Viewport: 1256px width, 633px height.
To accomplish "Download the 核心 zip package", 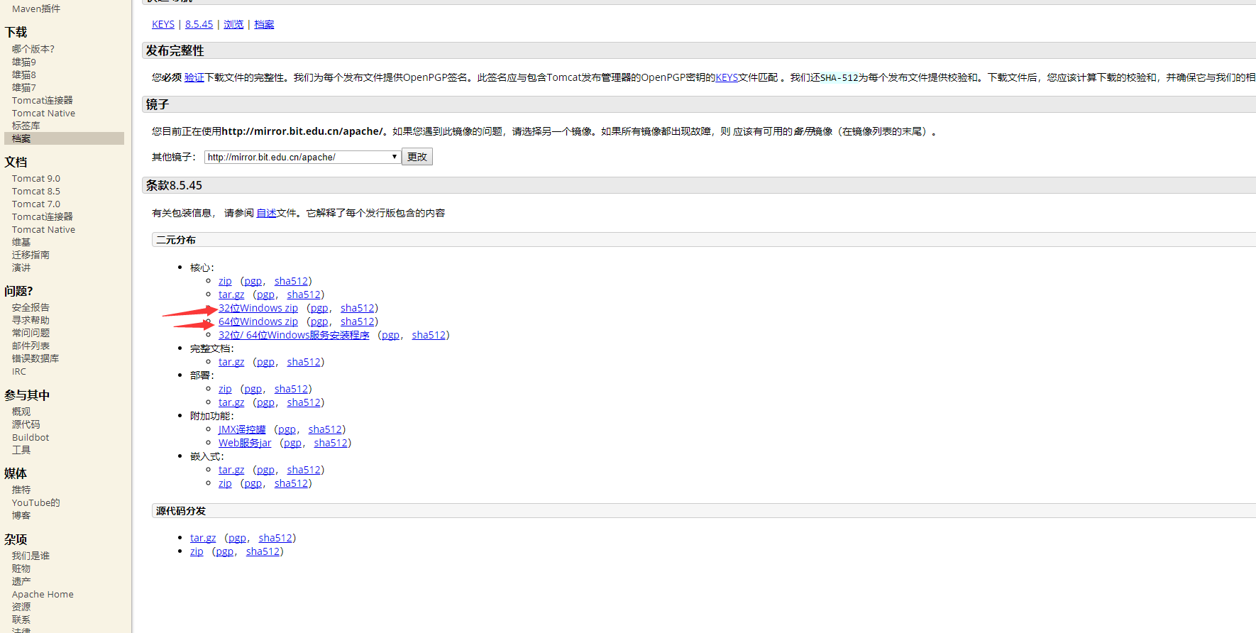I will (x=225, y=281).
